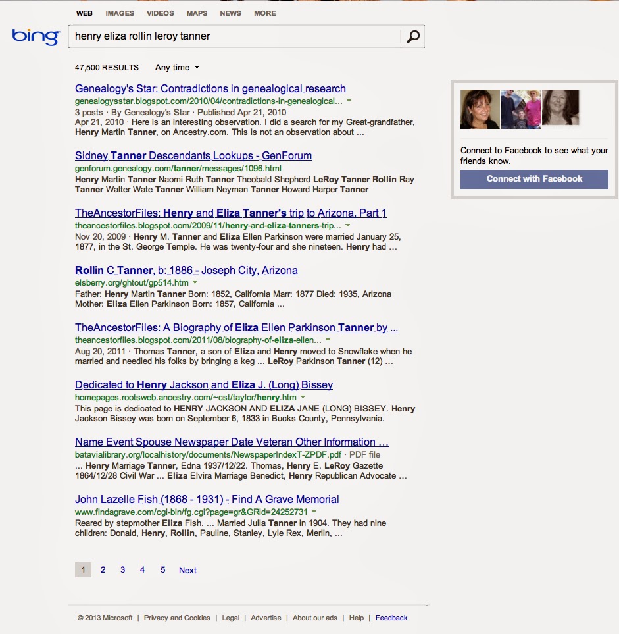This screenshot has width=619, height=634.
Task: Open Rollin C Tanner, b: 1886 result
Action: (186, 270)
